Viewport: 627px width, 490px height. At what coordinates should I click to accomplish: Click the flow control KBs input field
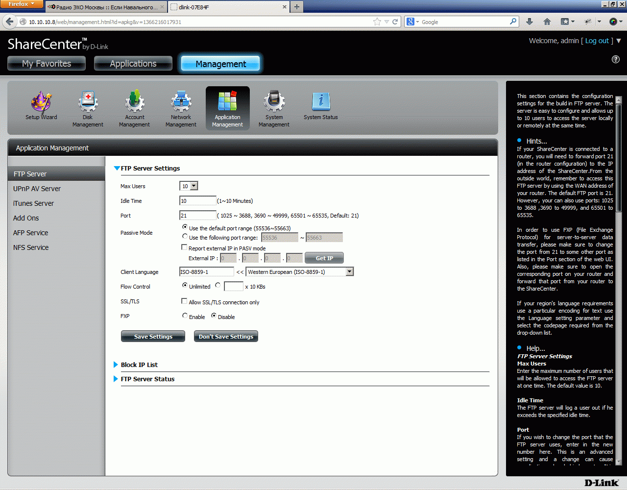pyautogui.click(x=234, y=287)
